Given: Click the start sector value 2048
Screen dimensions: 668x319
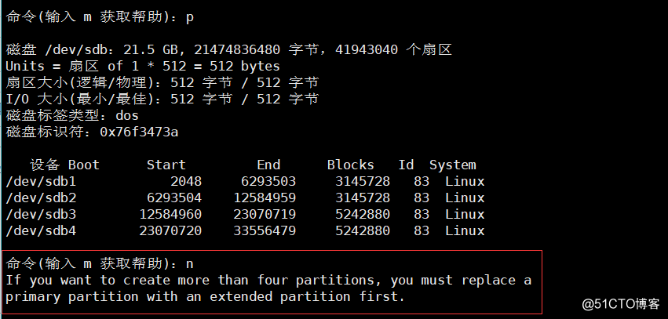Looking at the screenshot, I should [x=170, y=182].
